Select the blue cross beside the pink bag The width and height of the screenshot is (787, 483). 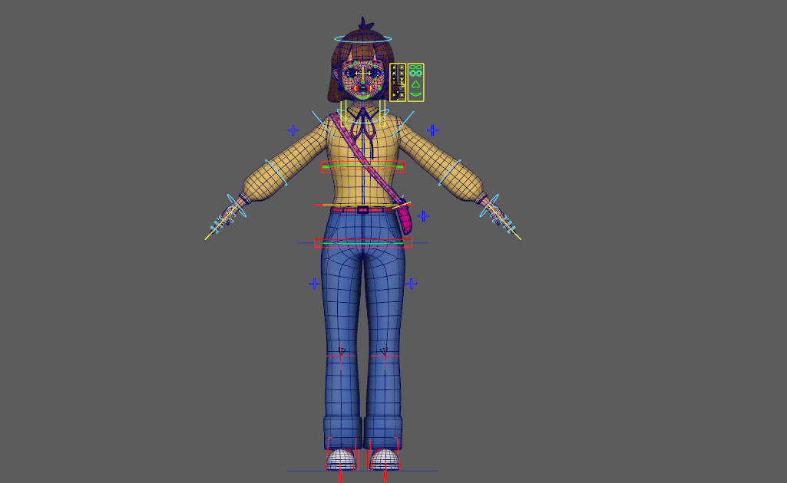tap(423, 216)
